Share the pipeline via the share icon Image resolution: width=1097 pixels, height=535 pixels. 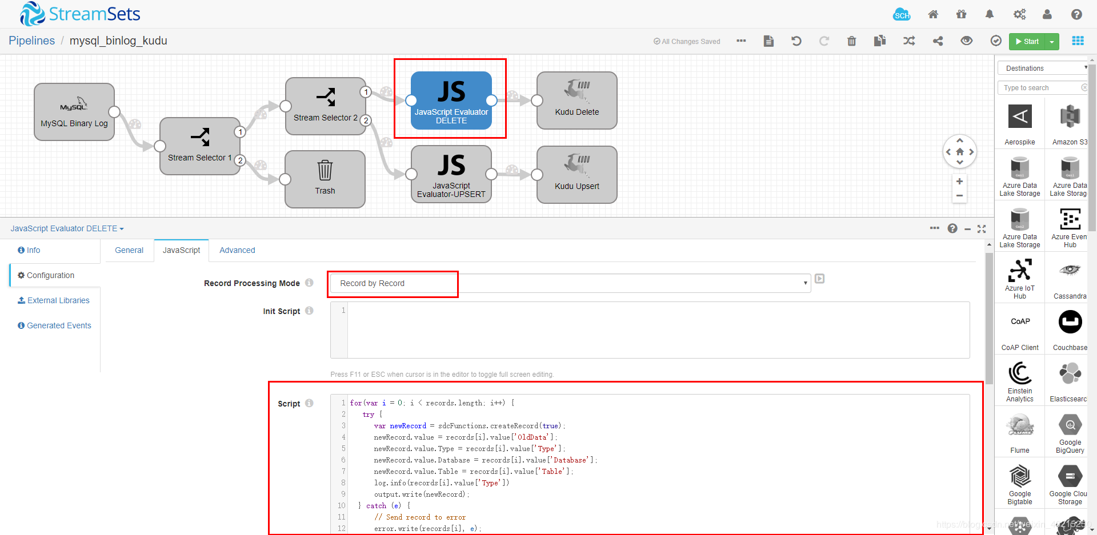(938, 41)
